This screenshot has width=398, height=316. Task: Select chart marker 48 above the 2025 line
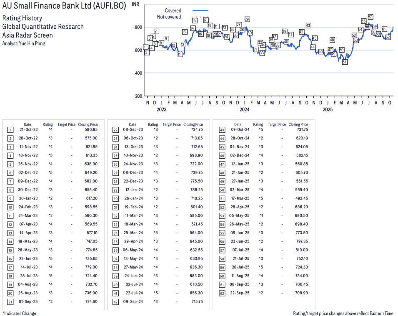[x=332, y=40]
